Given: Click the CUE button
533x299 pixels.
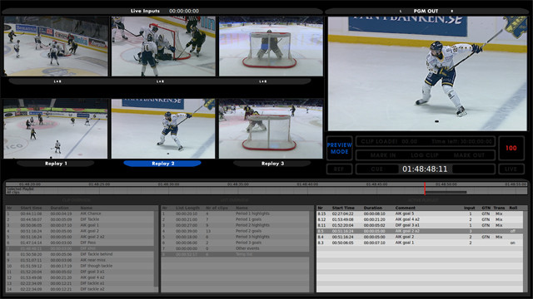Looking at the screenshot, I should pos(377,169).
